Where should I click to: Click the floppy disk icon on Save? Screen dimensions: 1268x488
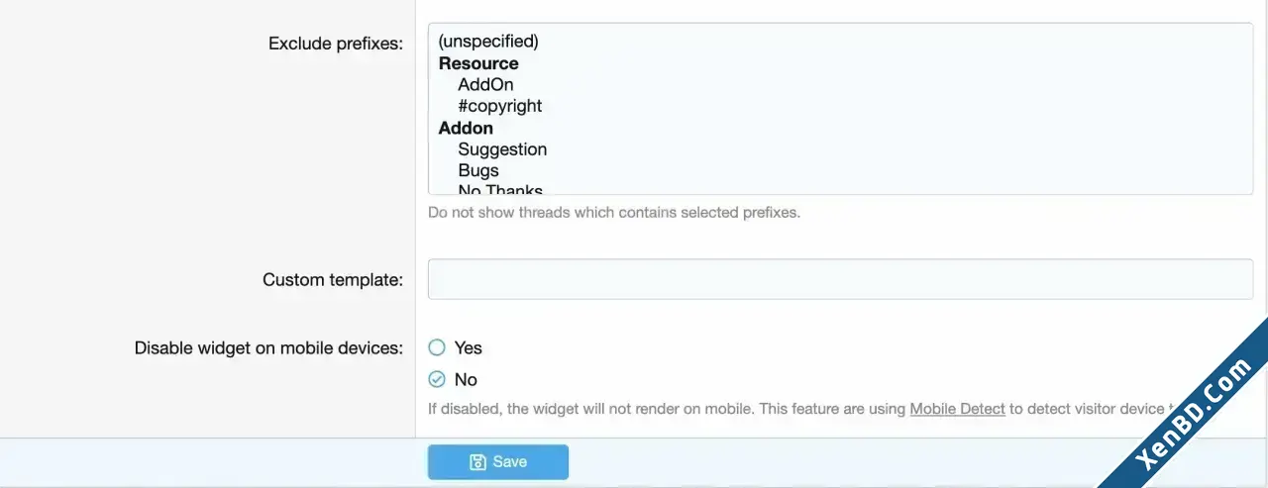(477, 462)
